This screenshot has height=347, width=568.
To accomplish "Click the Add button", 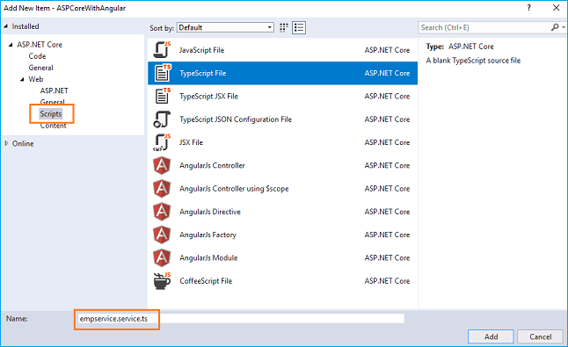I will [491, 336].
